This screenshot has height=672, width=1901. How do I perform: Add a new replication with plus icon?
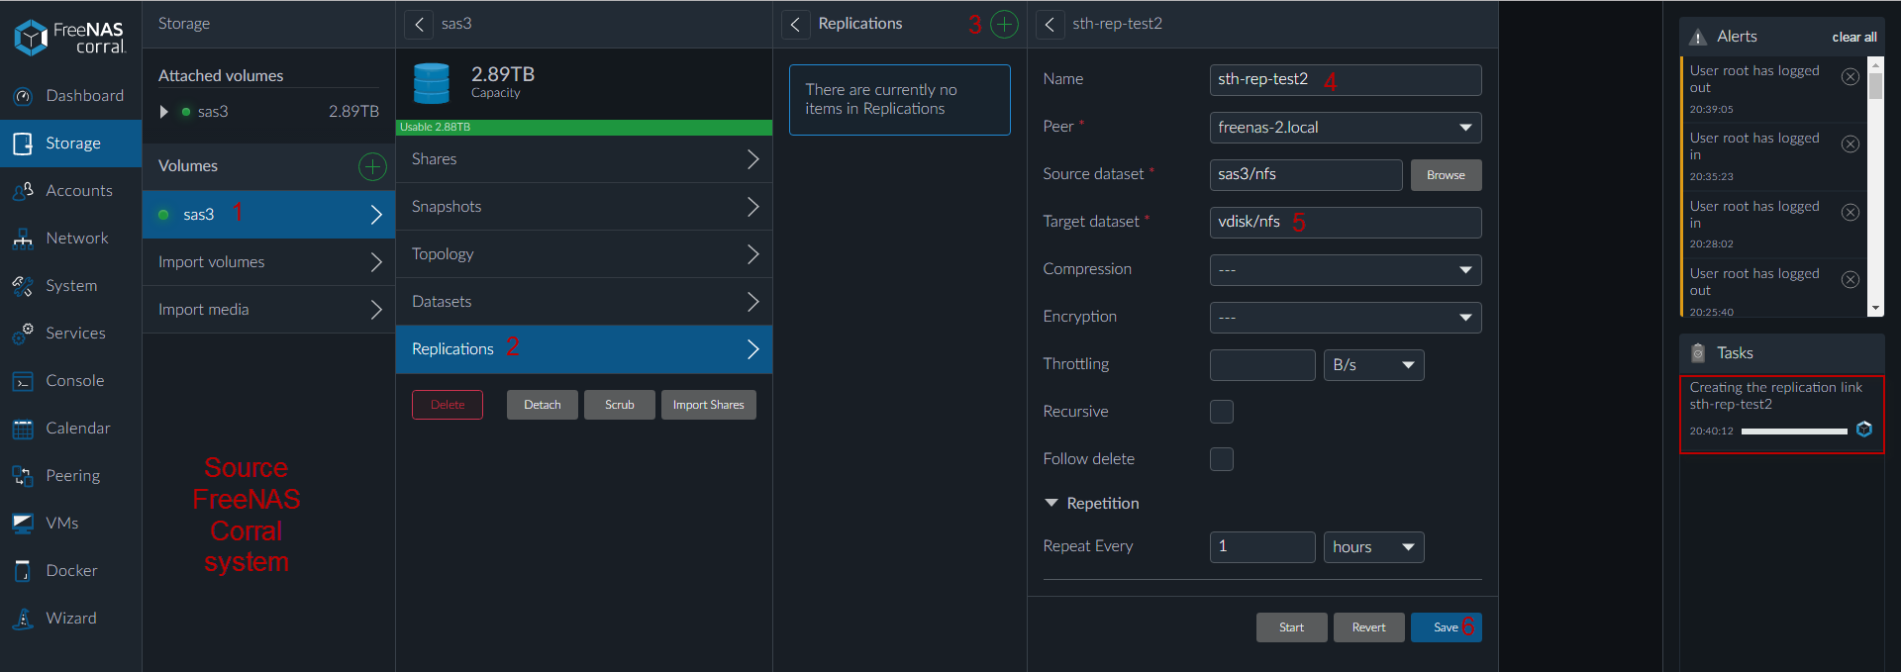[1004, 25]
